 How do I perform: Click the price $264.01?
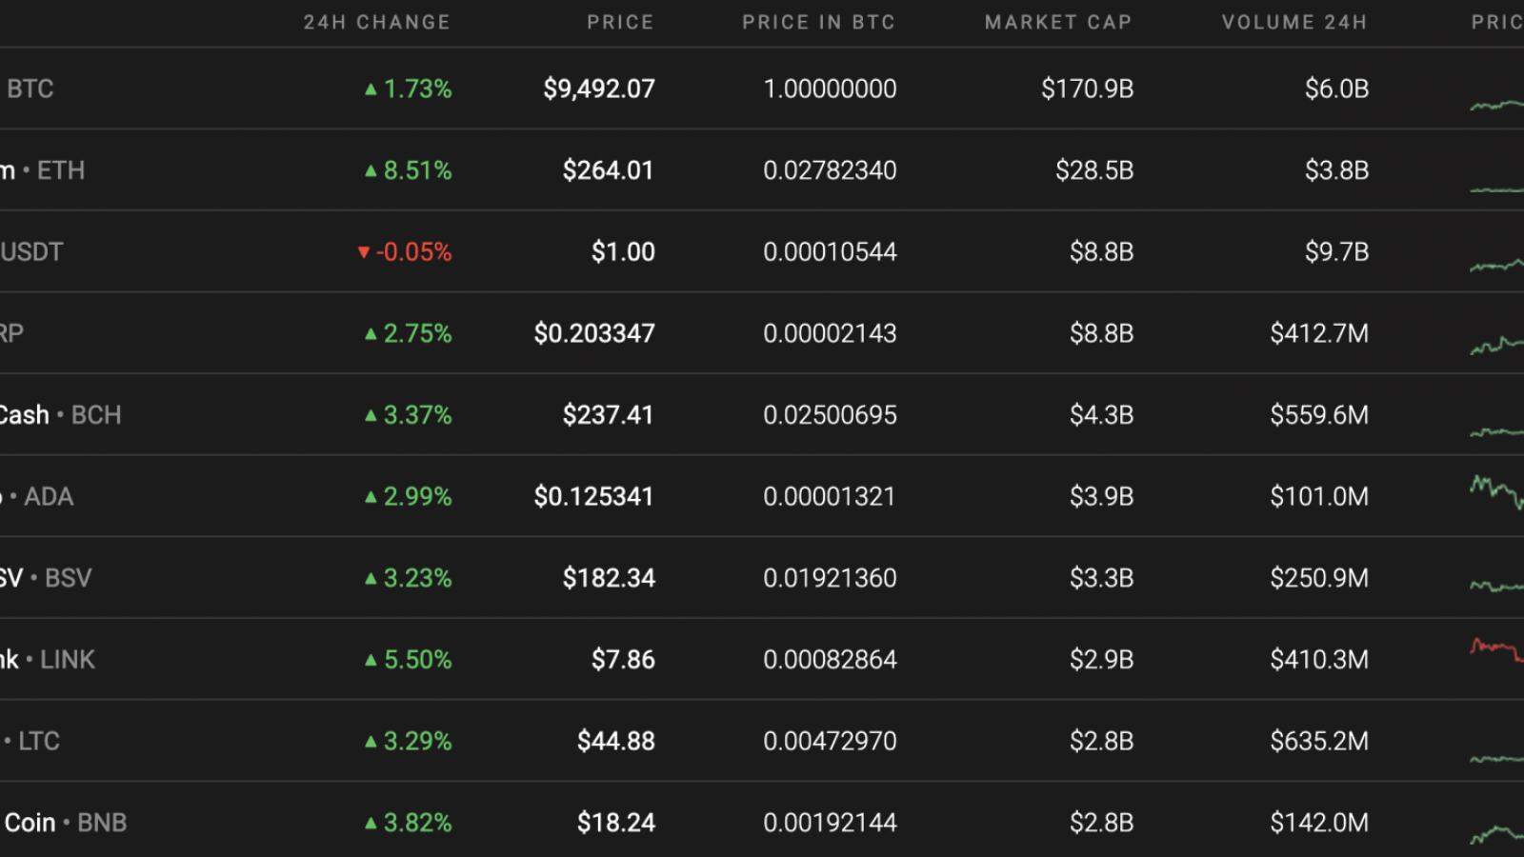(x=609, y=170)
